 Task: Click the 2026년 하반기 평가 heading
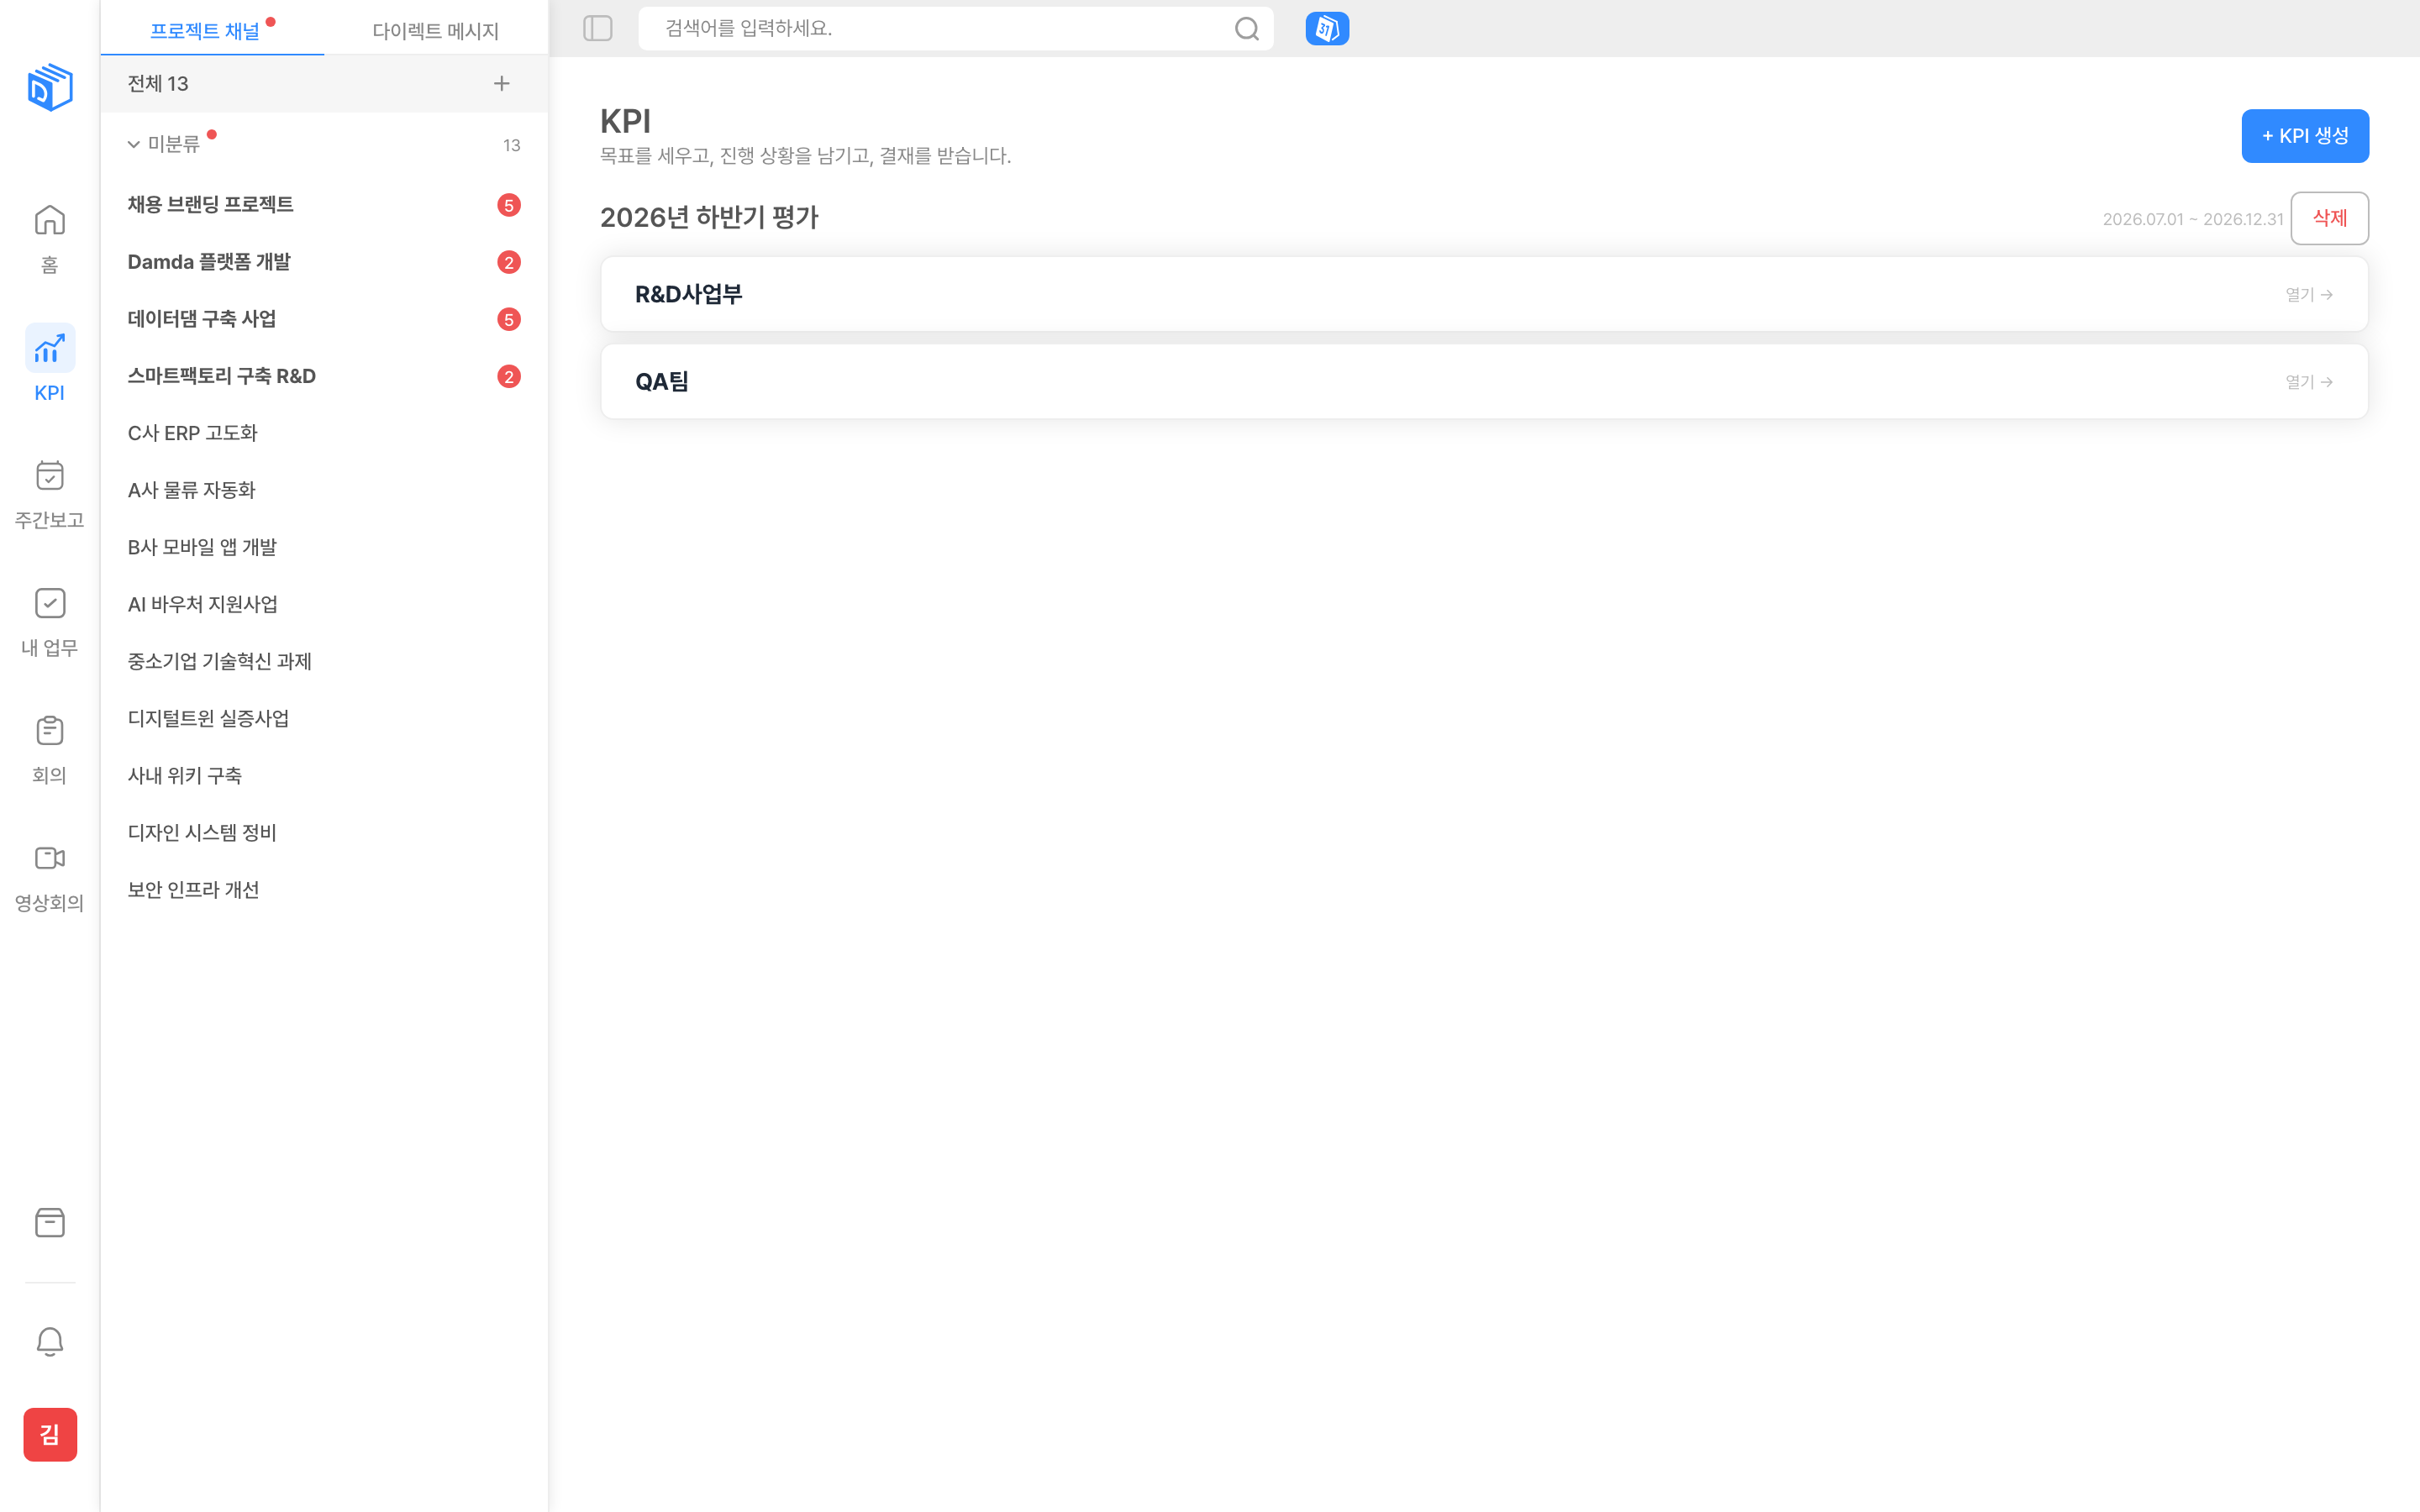point(709,217)
